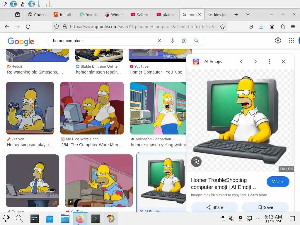The image size is (300, 225).
Task: Open Homer Computer - YouTube result
Action: (x=156, y=72)
